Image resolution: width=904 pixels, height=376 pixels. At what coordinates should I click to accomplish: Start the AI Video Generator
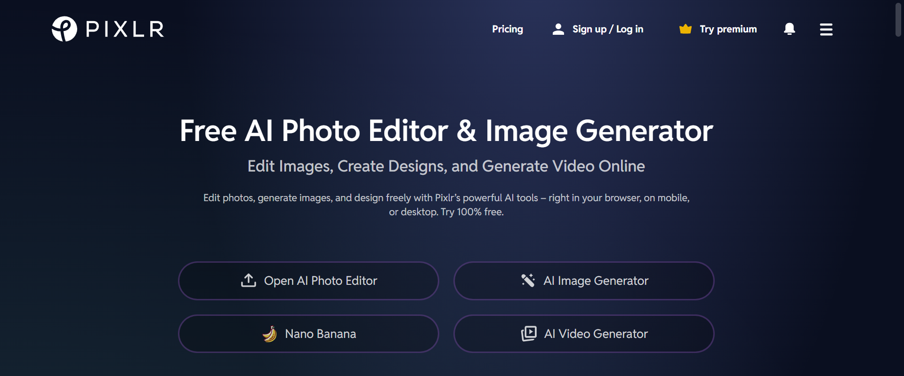tap(596, 334)
